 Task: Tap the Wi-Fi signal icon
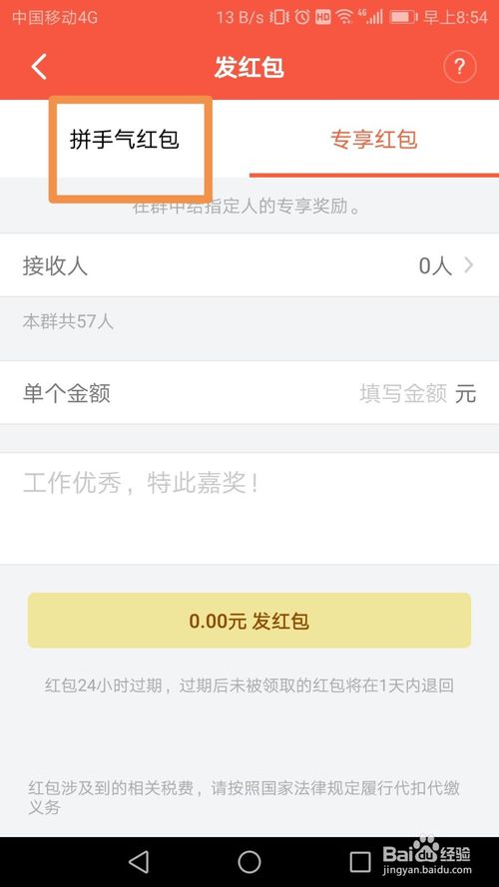[x=344, y=18]
